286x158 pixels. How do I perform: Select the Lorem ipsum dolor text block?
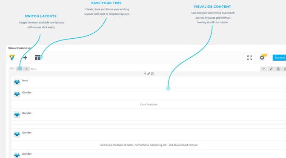click(149, 145)
